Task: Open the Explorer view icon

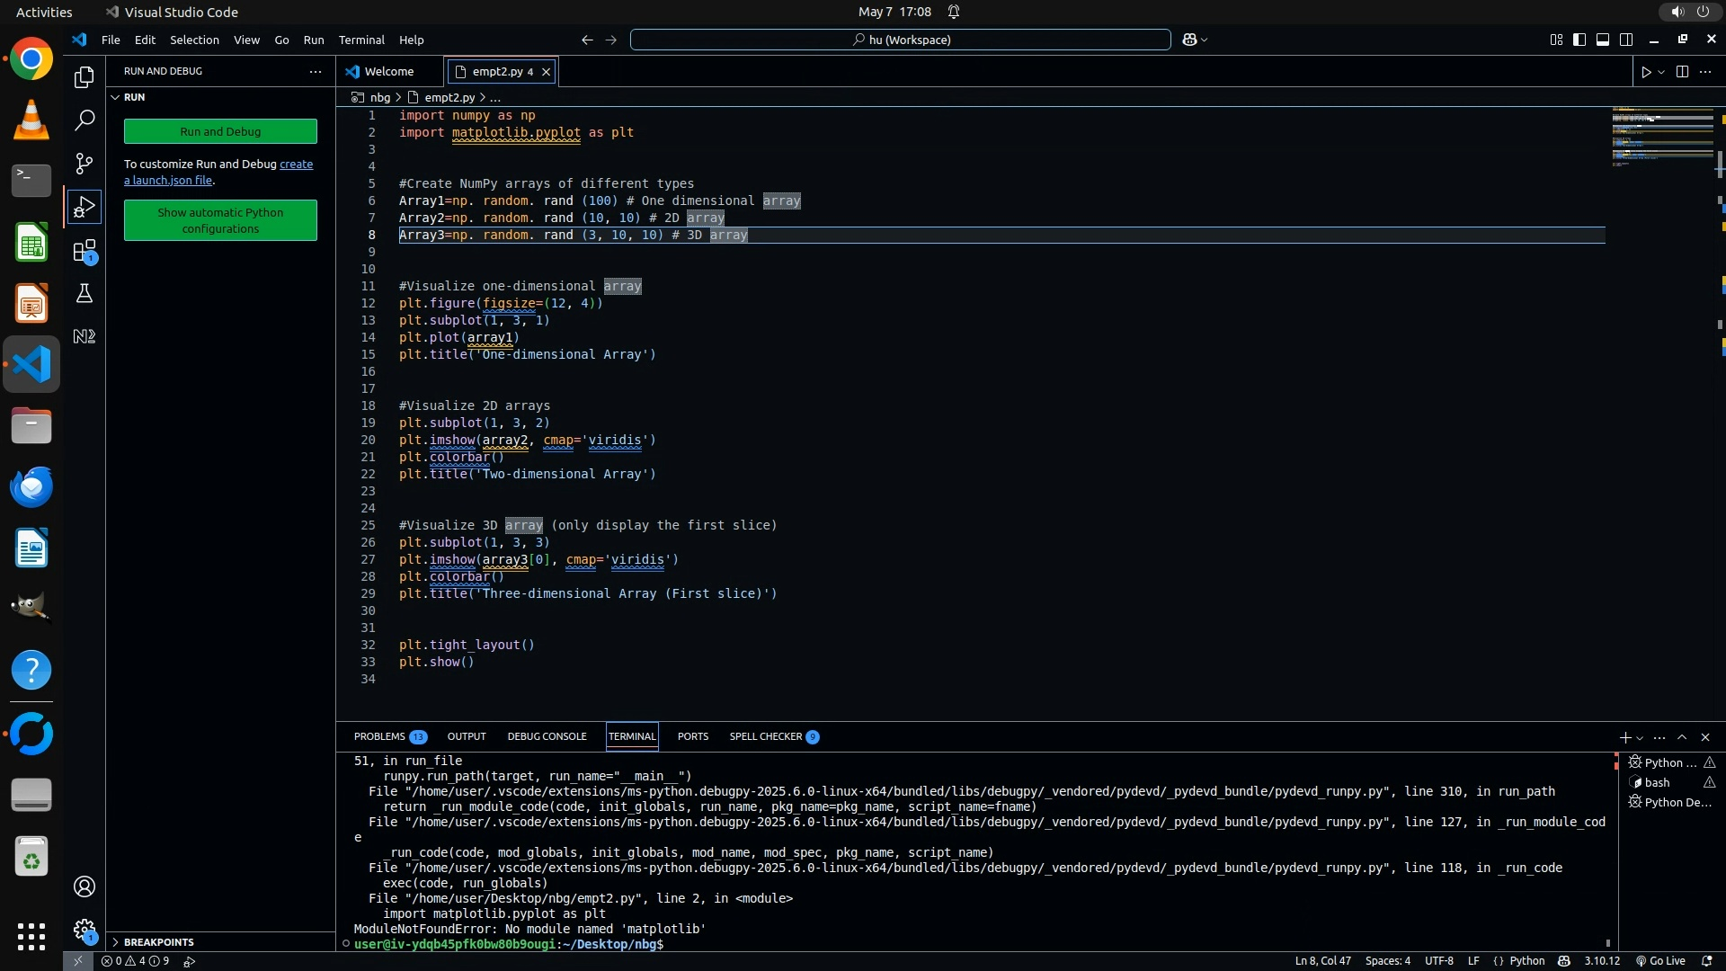Action: coord(84,77)
